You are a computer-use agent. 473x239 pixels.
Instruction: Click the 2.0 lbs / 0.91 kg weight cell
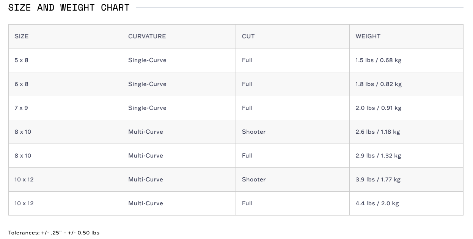click(x=378, y=108)
